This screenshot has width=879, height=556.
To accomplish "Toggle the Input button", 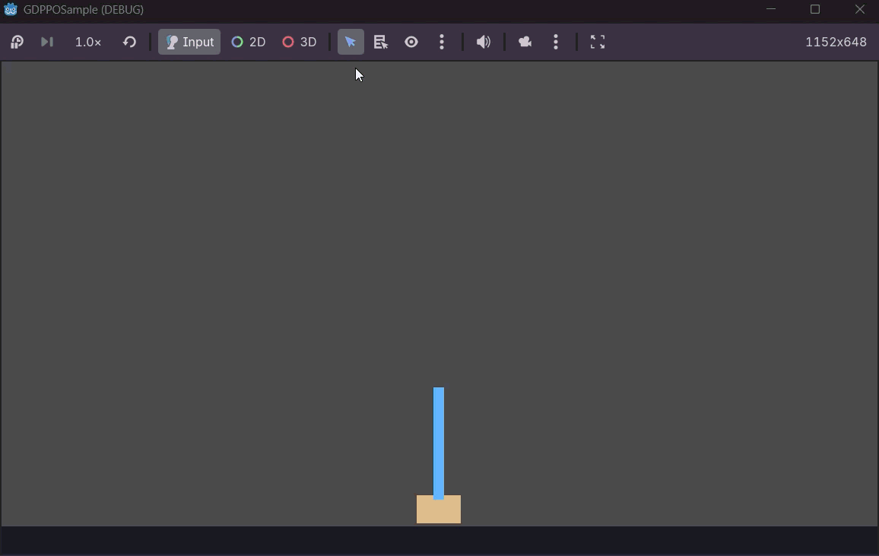I will (189, 42).
